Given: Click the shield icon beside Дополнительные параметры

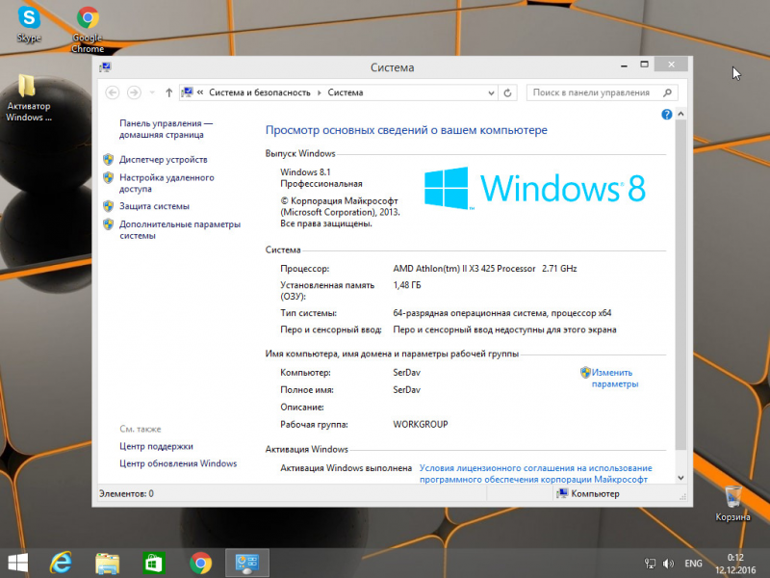Looking at the screenshot, I should pyautogui.click(x=109, y=224).
